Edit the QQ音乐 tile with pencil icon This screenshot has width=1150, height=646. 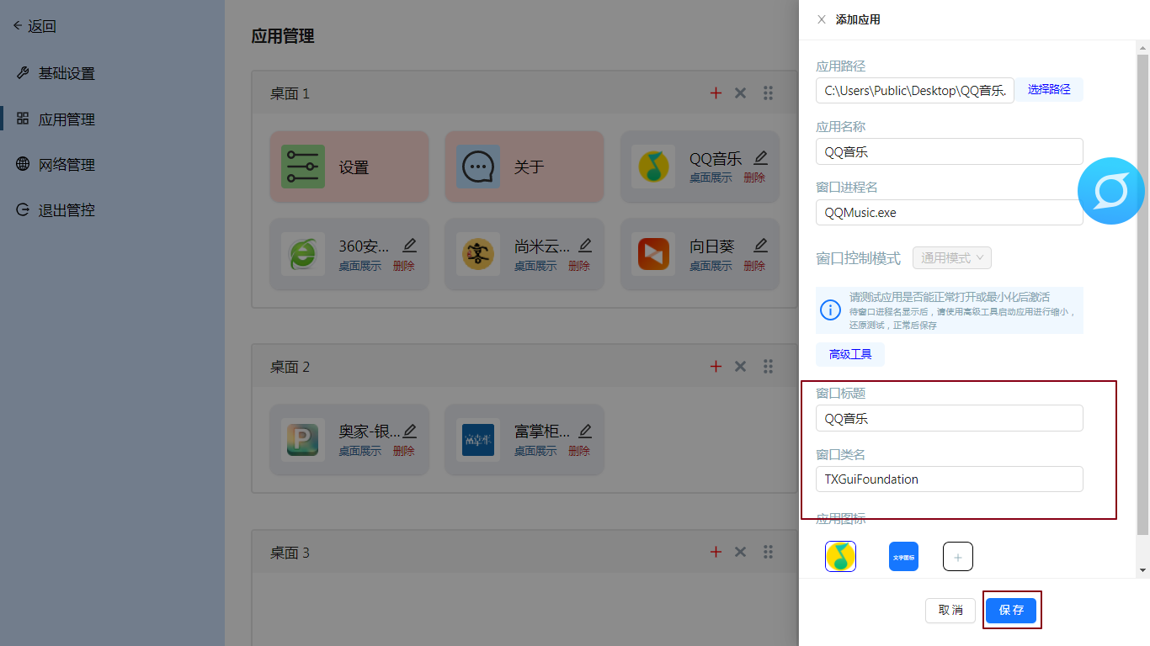[761, 157]
